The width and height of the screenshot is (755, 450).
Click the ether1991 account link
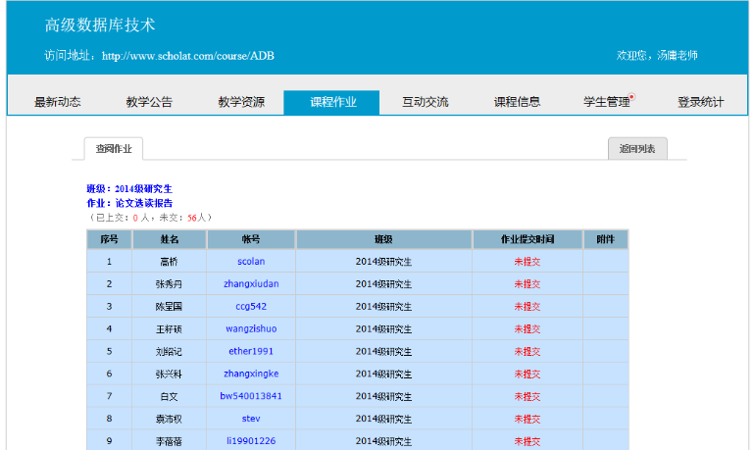tap(251, 351)
